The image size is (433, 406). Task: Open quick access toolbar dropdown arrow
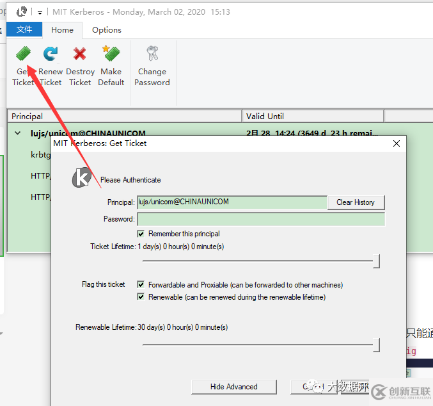(x=40, y=12)
